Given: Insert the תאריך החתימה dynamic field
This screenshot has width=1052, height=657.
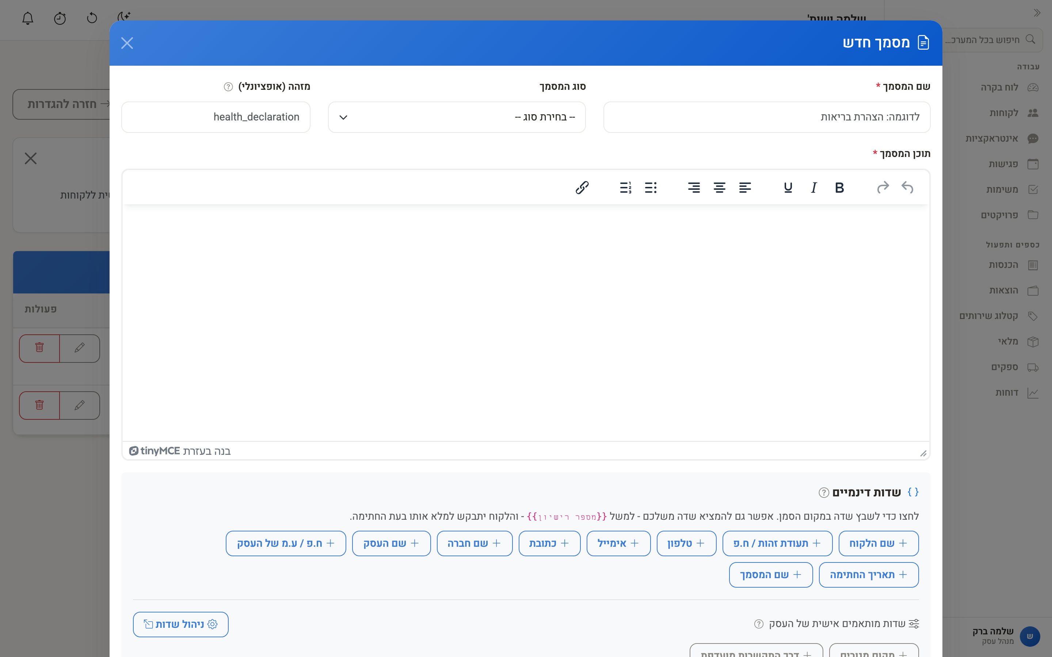Looking at the screenshot, I should pos(869,575).
